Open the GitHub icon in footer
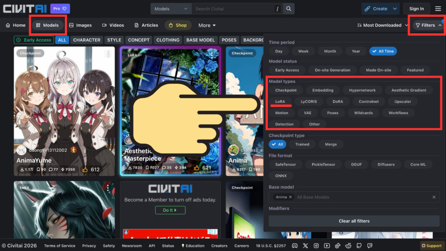 [359, 246]
